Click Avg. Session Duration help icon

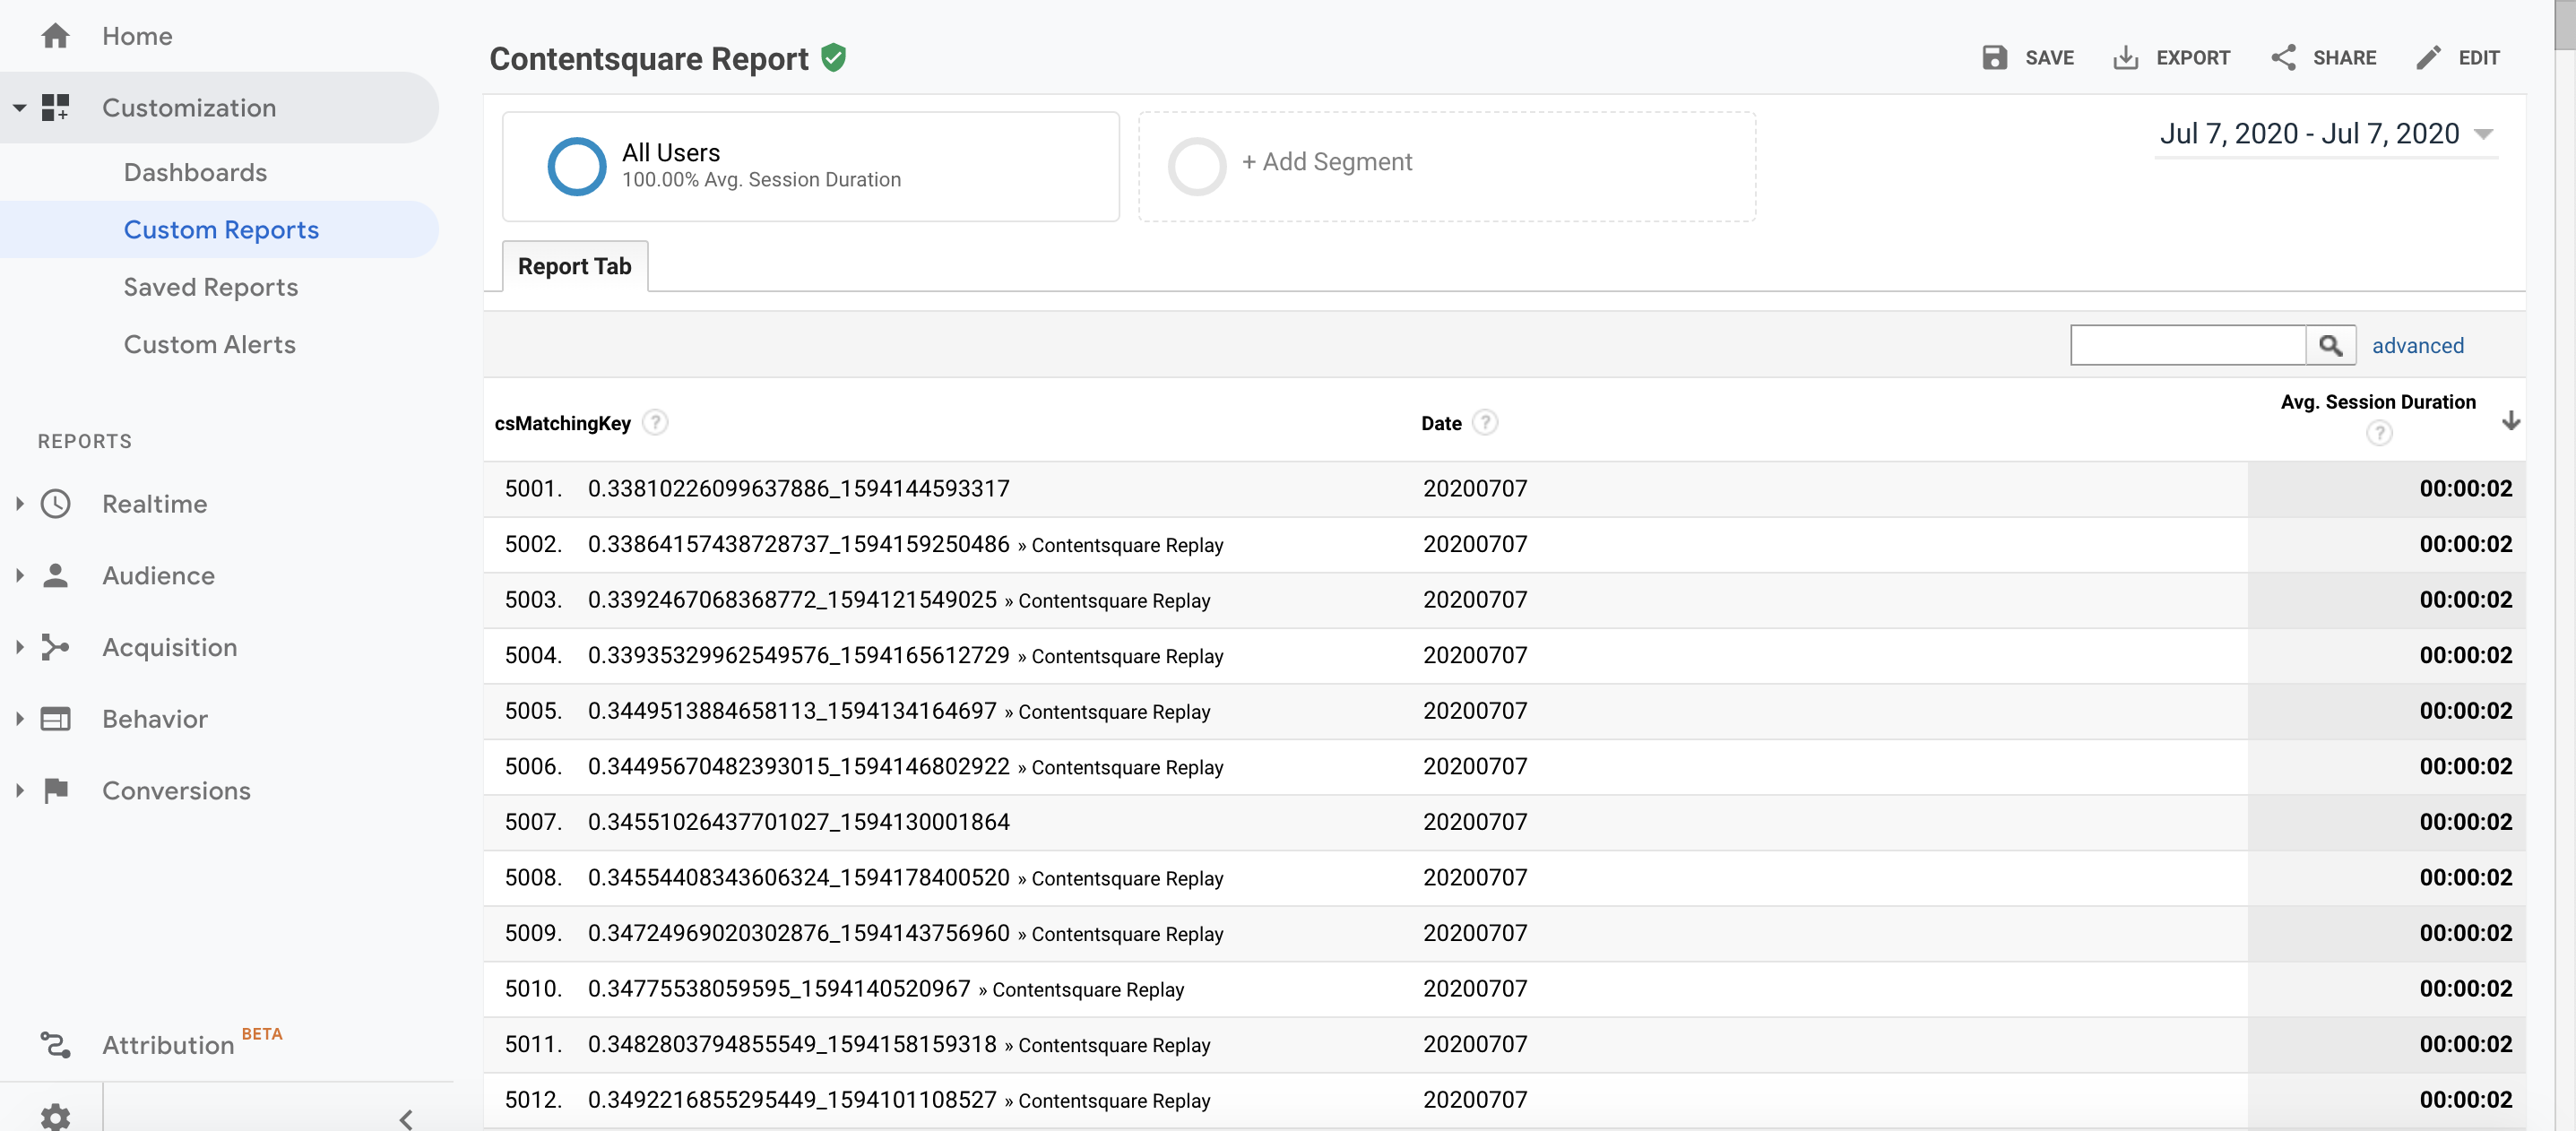[x=2379, y=433]
